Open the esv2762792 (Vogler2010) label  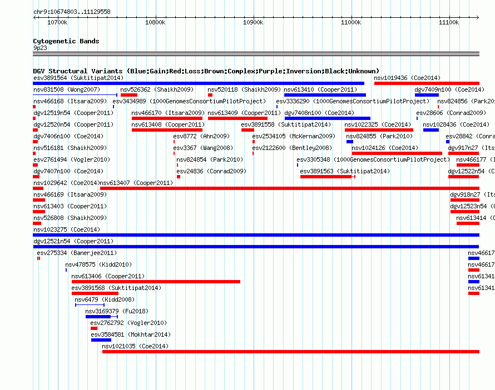[128, 323]
